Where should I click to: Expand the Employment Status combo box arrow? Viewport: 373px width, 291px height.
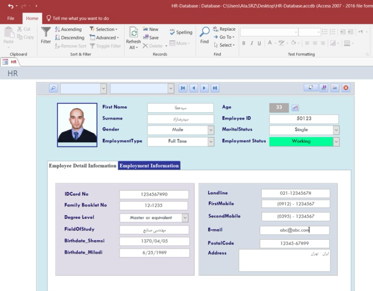[x=336, y=142]
